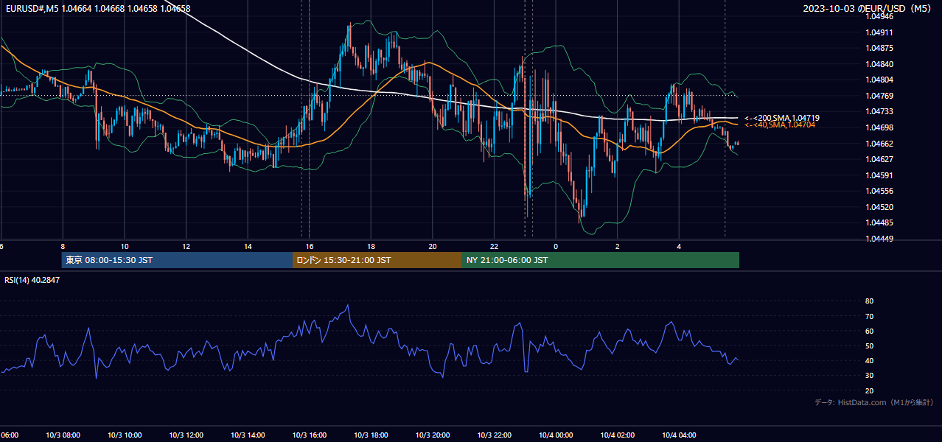Click the bottom axis label 10/4 00:00
Screen dimensions: 942x442
pos(556,435)
